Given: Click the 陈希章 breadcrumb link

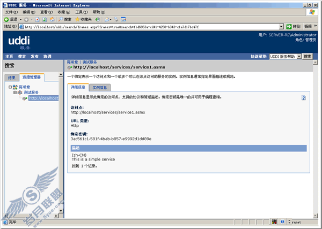Looking at the screenshot, I should tap(72, 62).
